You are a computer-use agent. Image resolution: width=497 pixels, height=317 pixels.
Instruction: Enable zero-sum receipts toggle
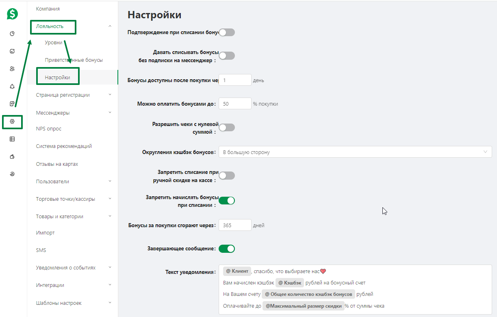coord(227,128)
